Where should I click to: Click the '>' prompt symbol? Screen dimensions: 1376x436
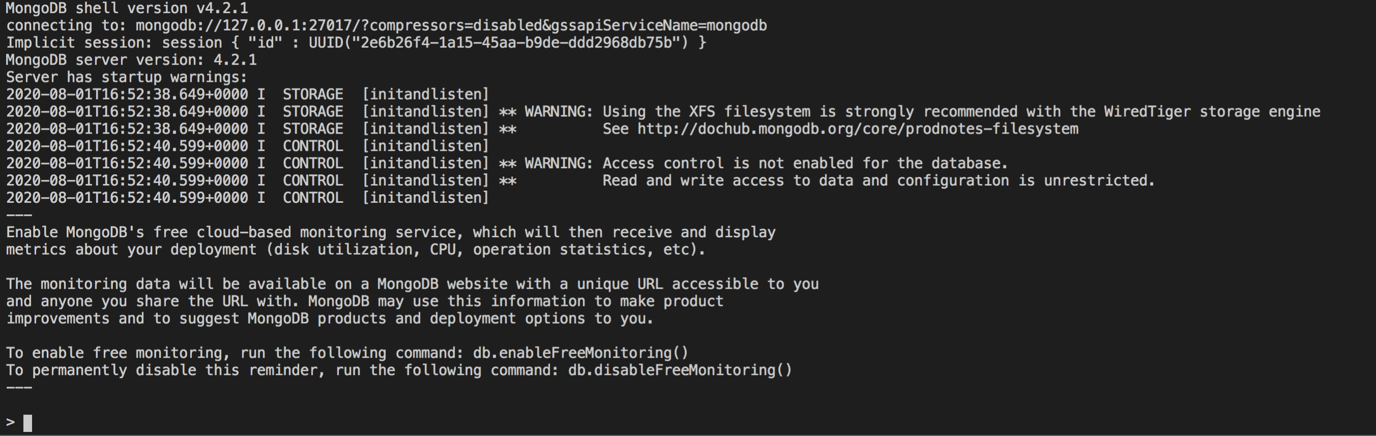point(11,422)
